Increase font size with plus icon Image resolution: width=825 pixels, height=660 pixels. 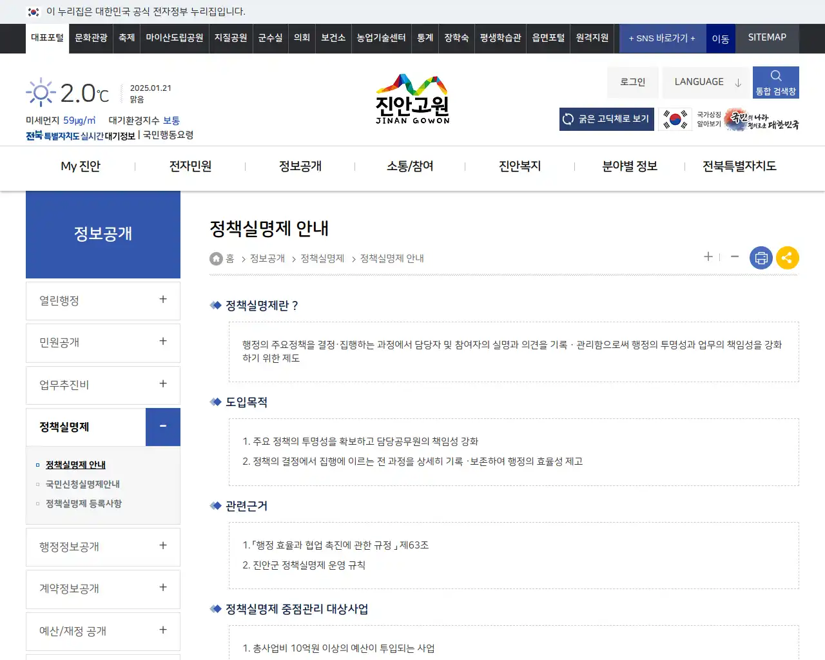[x=708, y=257]
